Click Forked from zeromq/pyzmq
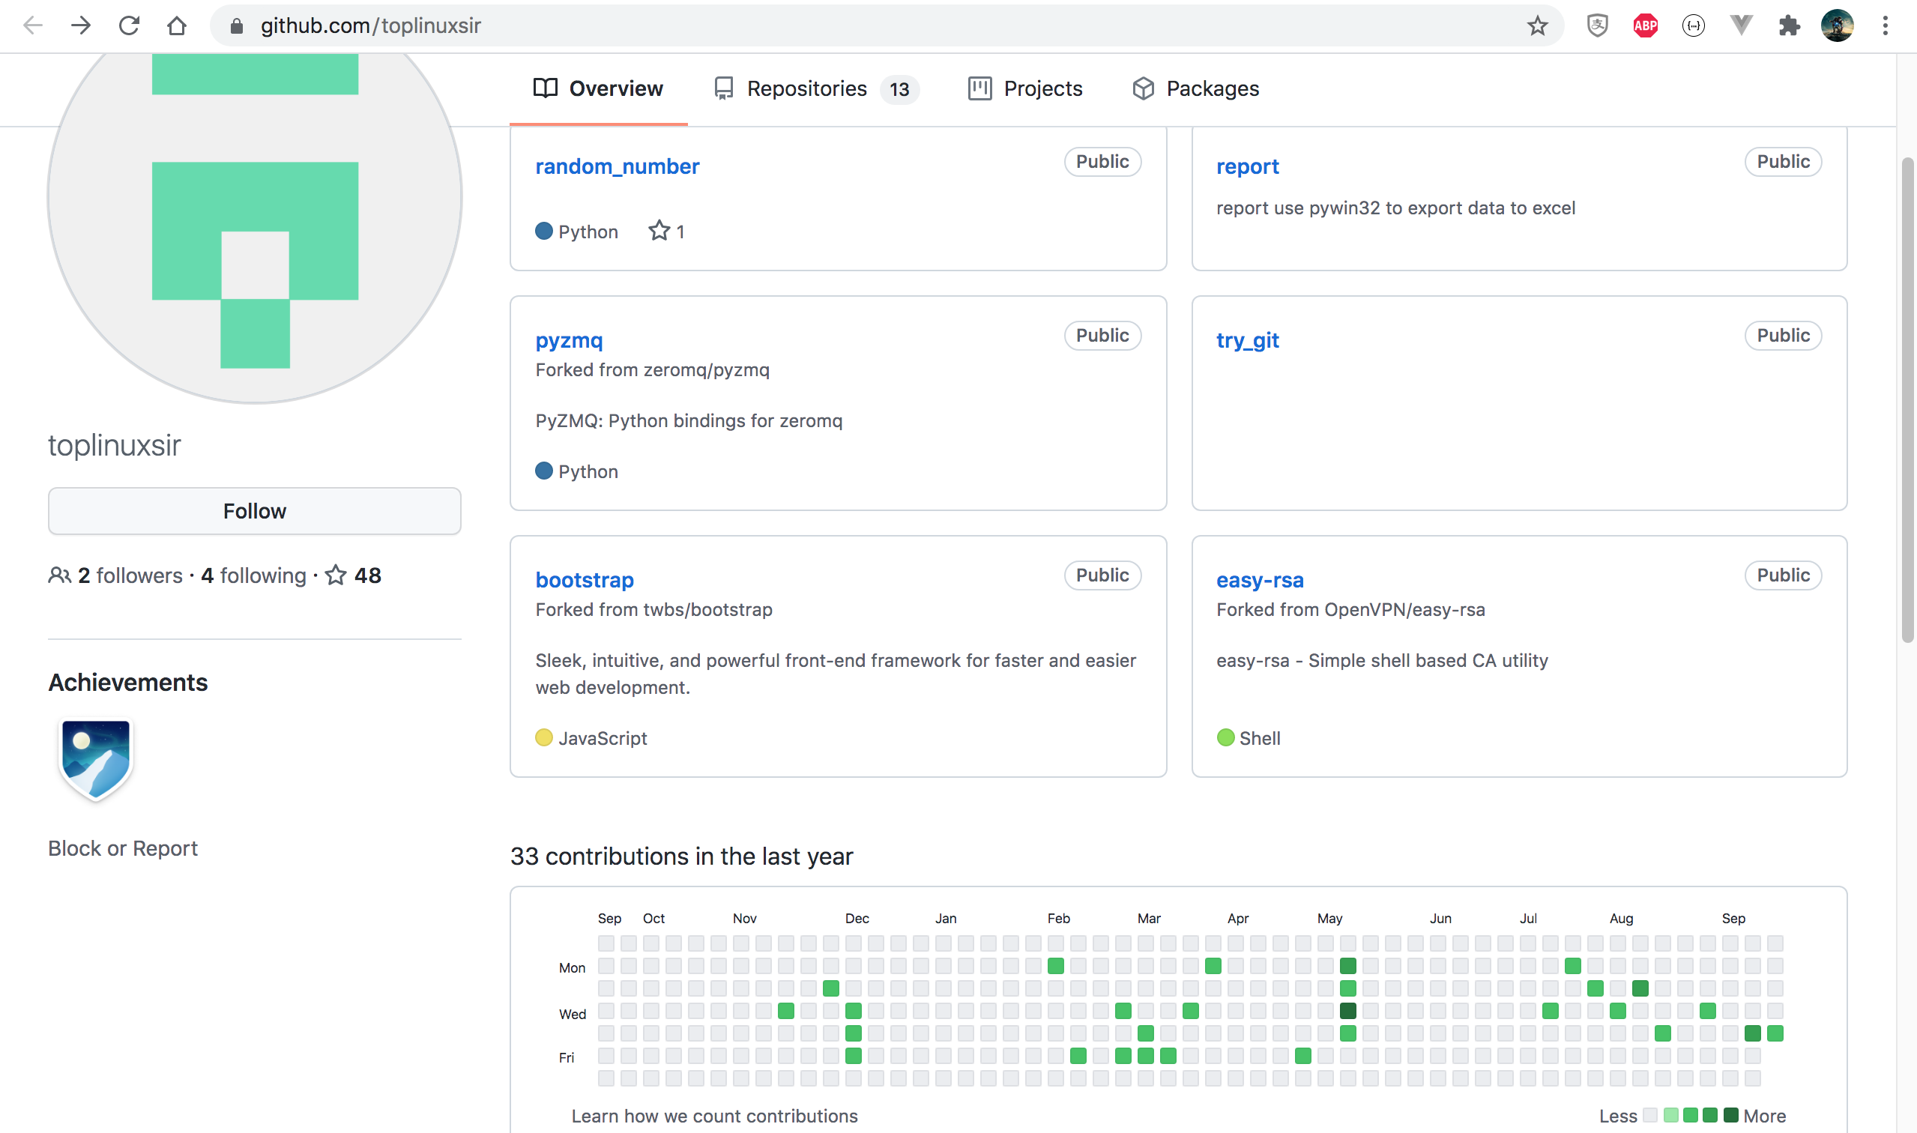This screenshot has width=1917, height=1133. click(652, 370)
